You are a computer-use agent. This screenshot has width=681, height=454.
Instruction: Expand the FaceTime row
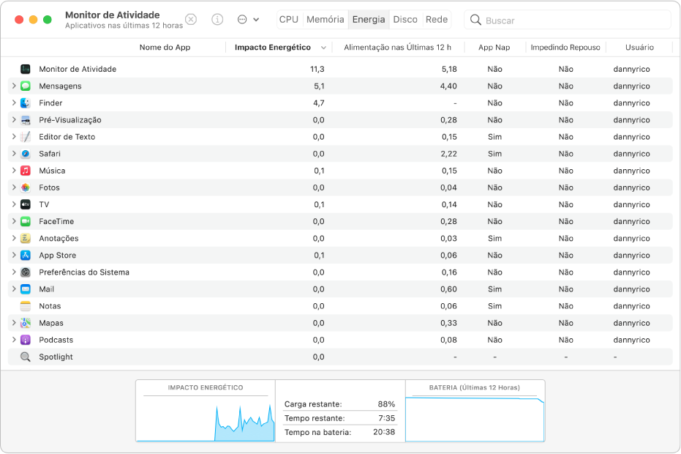[x=14, y=222]
